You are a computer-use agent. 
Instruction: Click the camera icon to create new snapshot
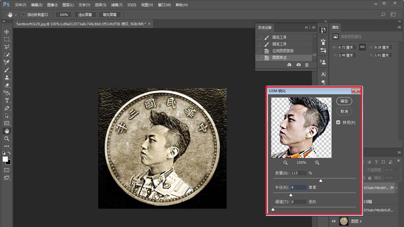tap(299, 65)
